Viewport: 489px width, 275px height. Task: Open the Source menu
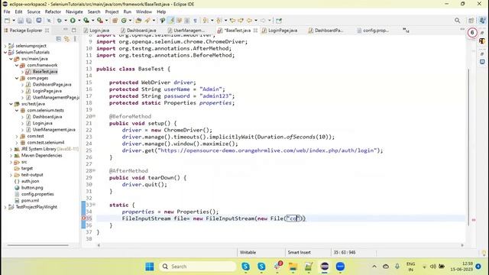(x=34, y=12)
